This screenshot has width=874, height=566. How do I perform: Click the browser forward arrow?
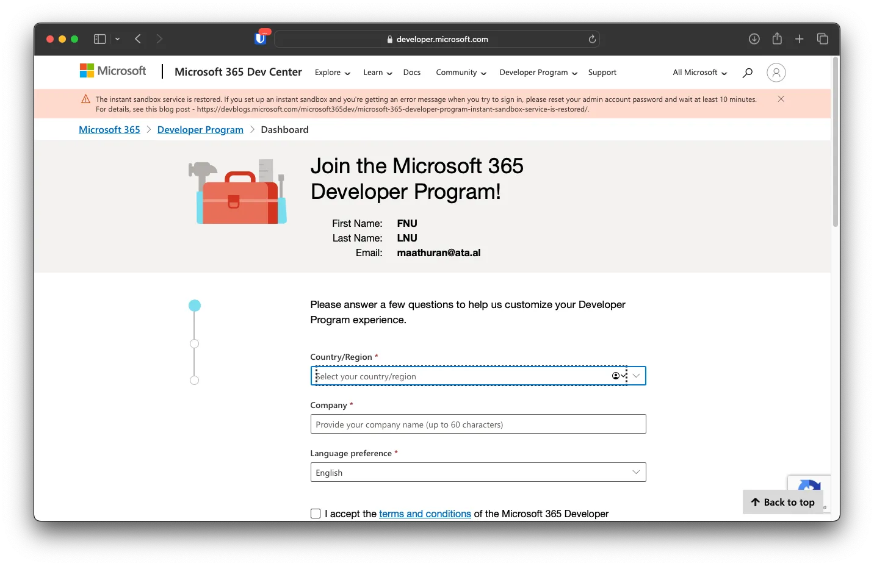pos(159,39)
